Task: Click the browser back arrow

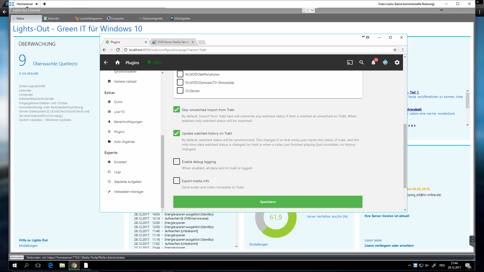Action: (x=104, y=50)
